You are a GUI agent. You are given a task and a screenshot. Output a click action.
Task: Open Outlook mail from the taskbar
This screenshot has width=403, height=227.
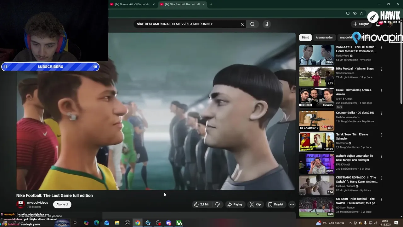pyautogui.click(x=107, y=223)
